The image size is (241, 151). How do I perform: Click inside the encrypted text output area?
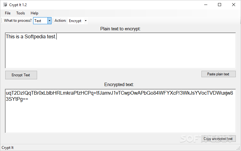(120, 111)
